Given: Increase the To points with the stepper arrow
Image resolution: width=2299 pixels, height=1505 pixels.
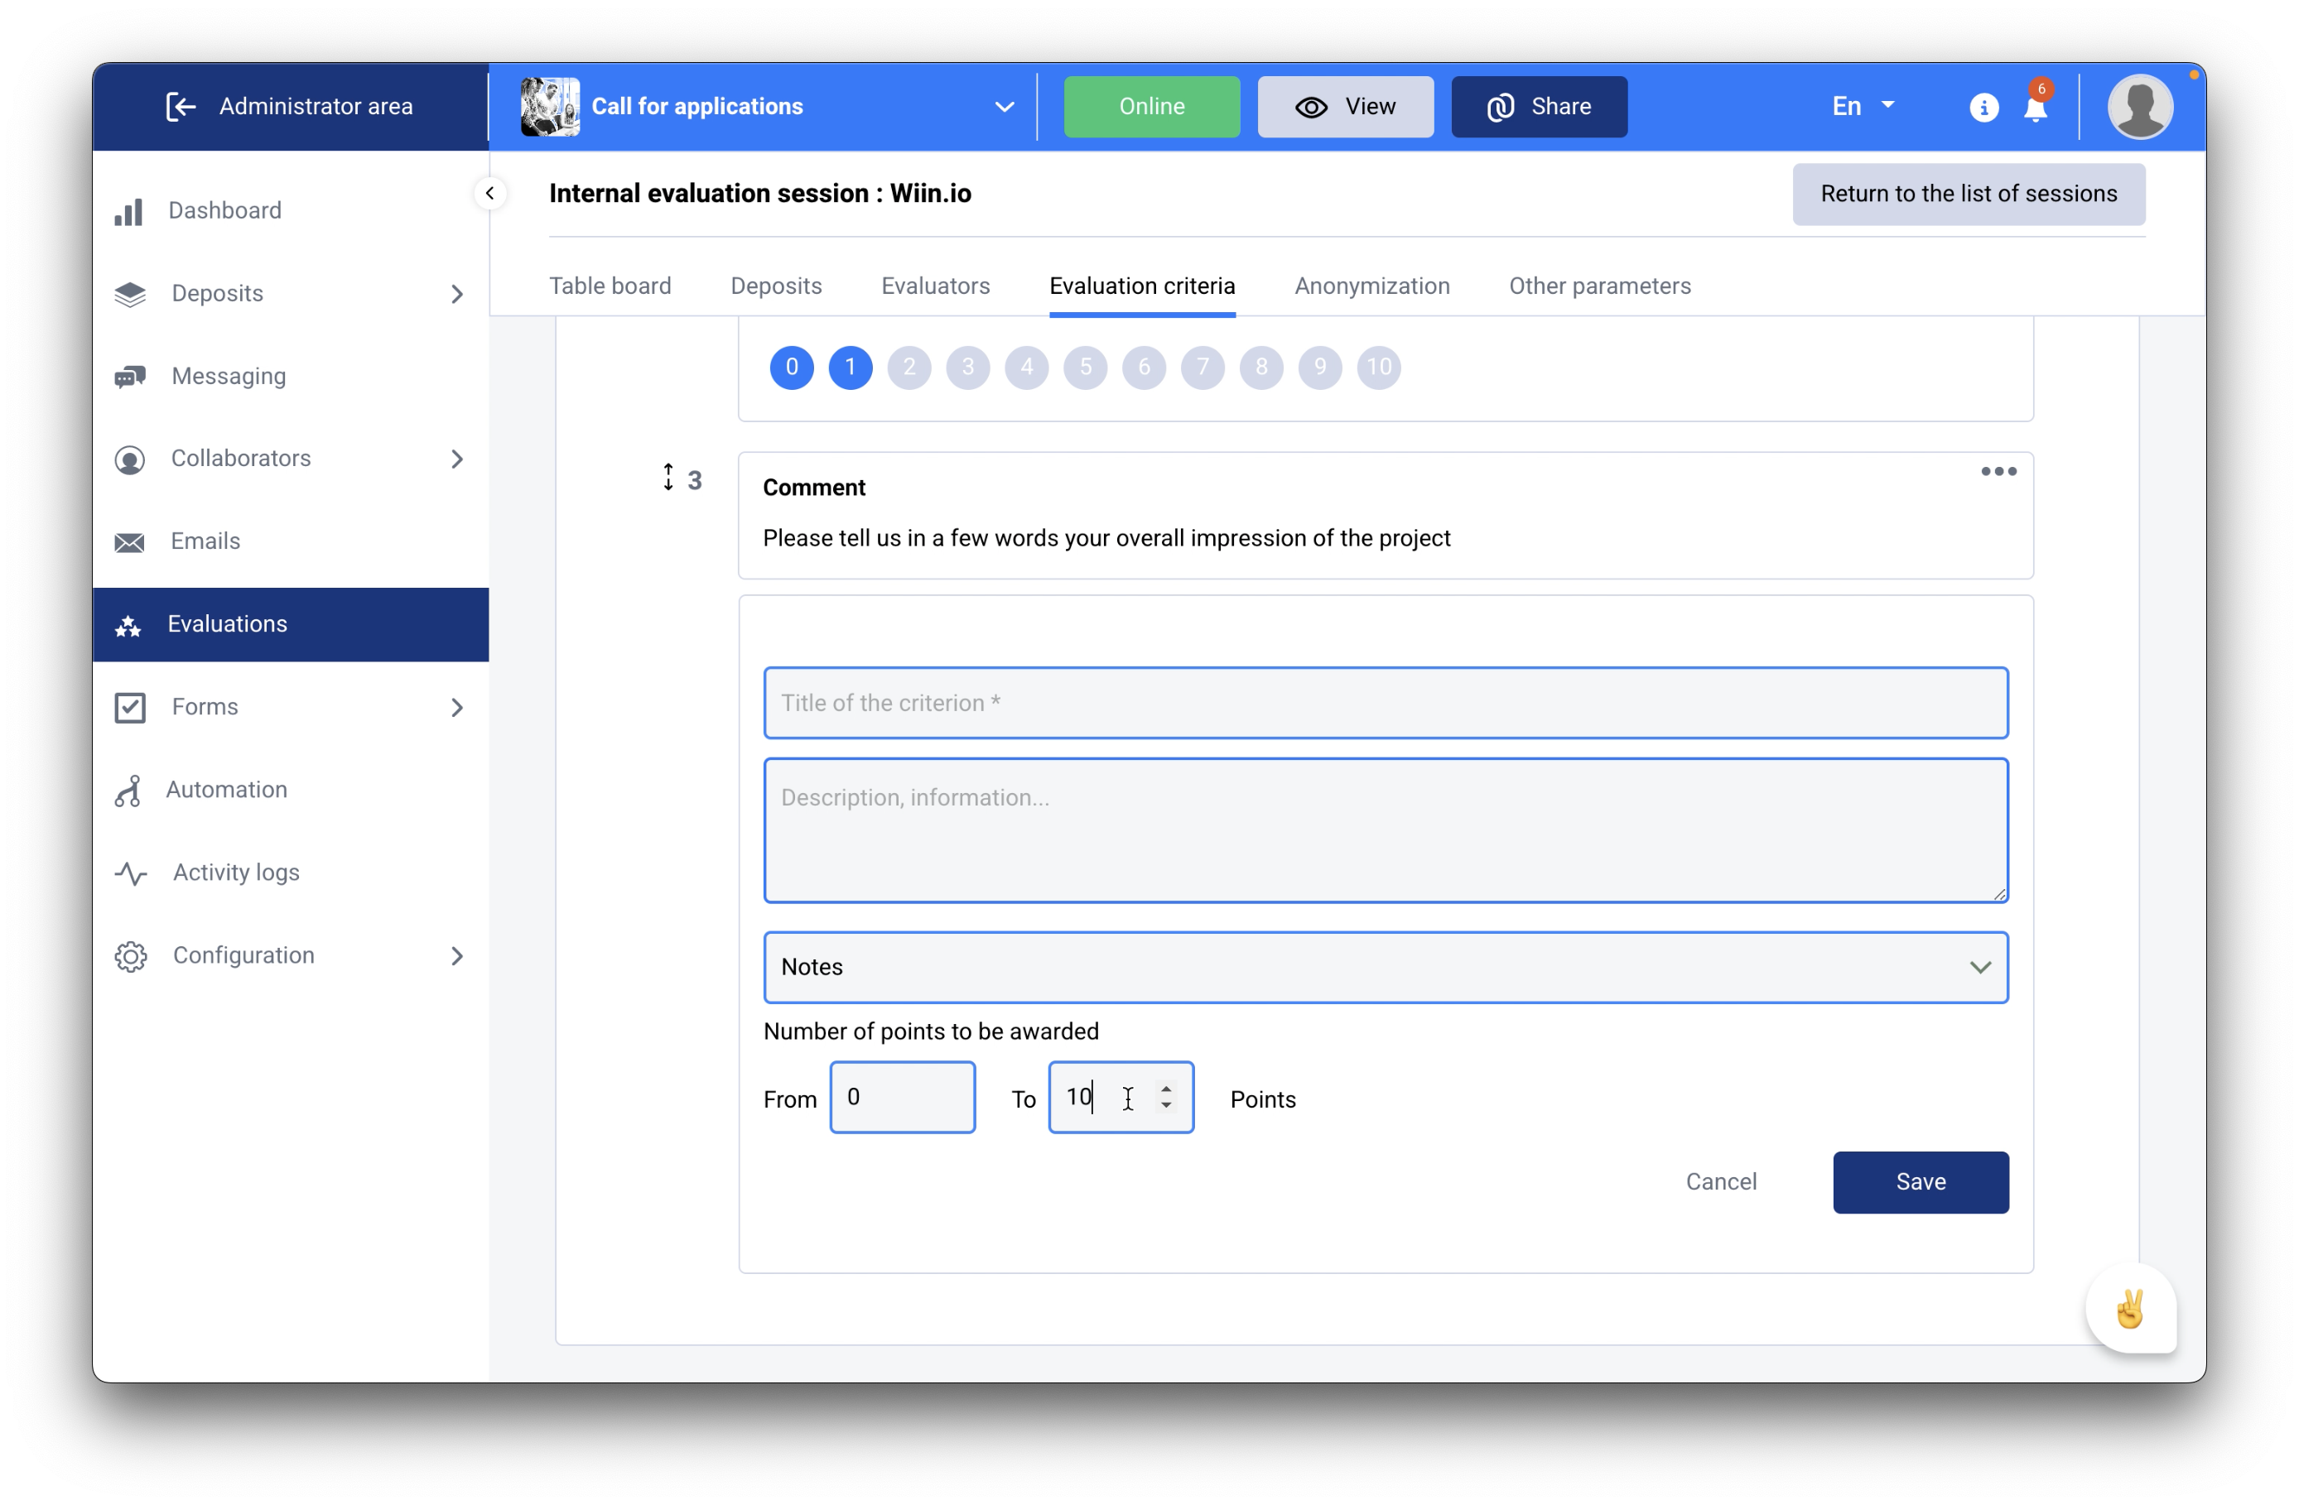Looking at the screenshot, I should click(x=1167, y=1088).
